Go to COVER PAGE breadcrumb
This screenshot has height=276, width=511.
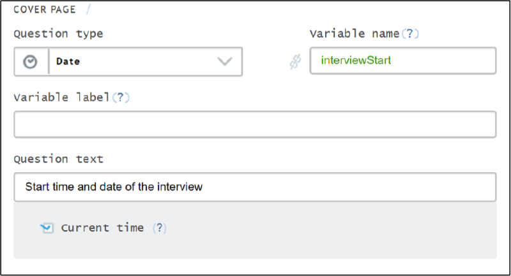(43, 11)
